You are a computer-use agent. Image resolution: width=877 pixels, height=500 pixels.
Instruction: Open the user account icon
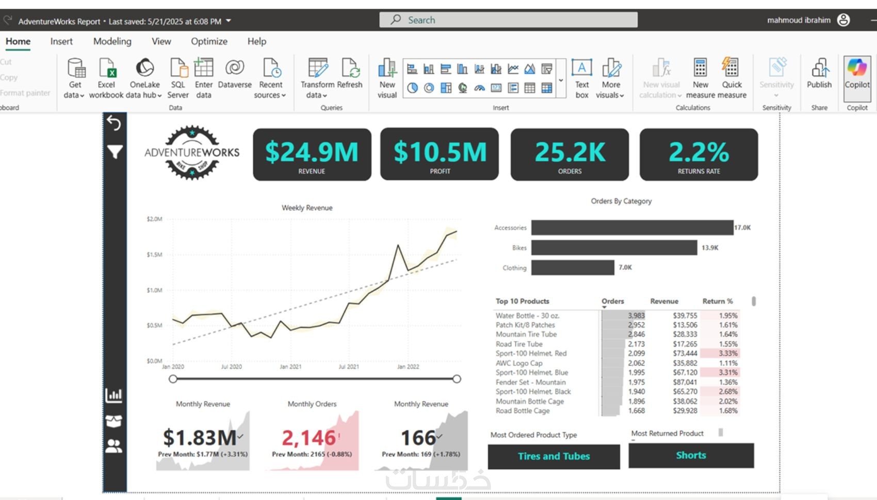[843, 20]
